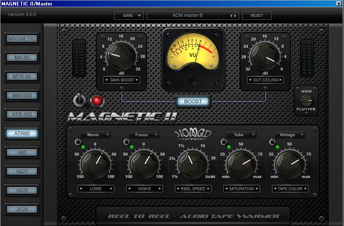Toggle the HIGHS section mini switch
344x226 pixels.
(126, 142)
